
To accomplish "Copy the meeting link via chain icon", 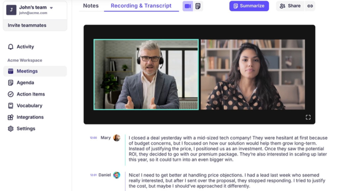I will coord(310,6).
